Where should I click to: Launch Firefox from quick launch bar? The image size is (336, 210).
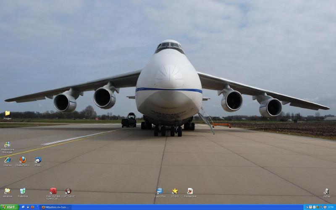coord(33,207)
